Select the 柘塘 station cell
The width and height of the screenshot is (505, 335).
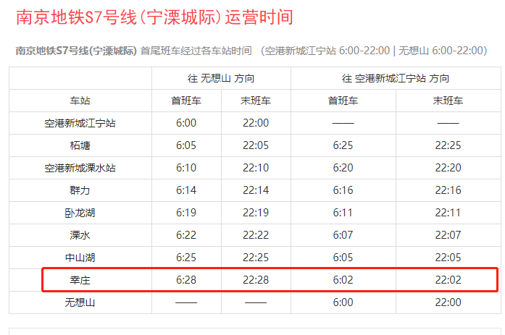tap(80, 145)
